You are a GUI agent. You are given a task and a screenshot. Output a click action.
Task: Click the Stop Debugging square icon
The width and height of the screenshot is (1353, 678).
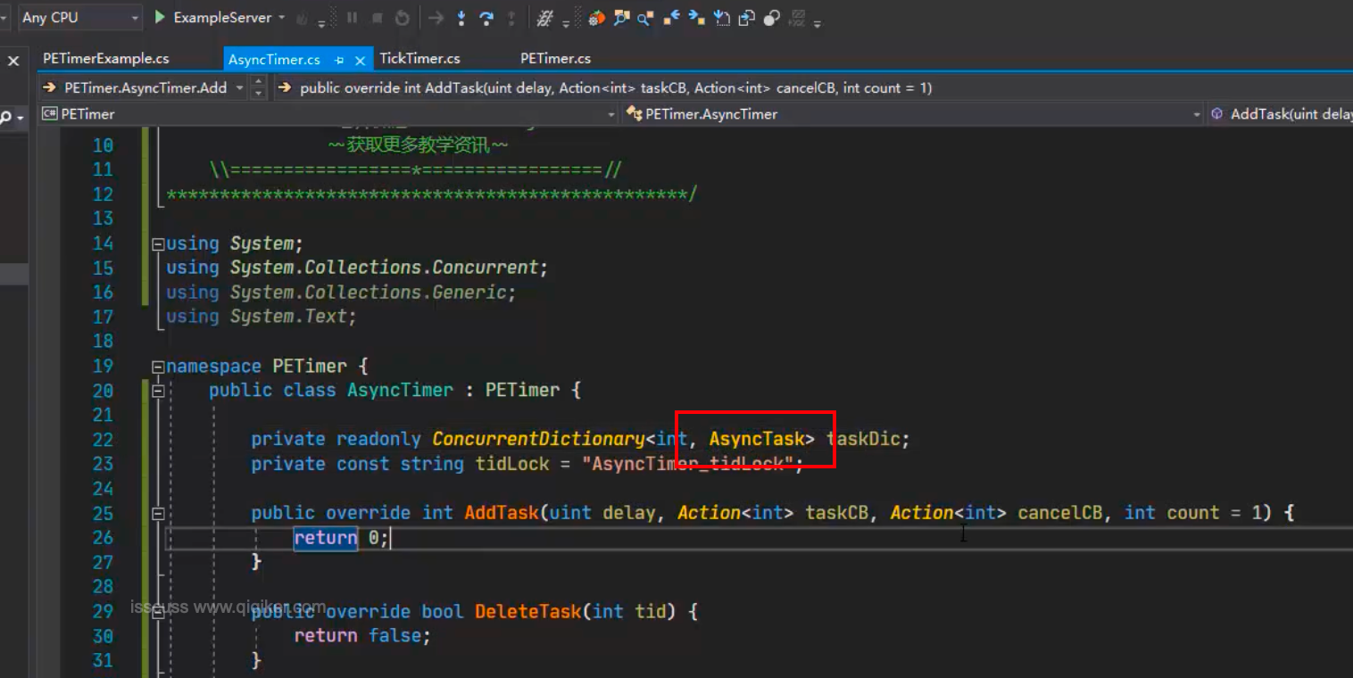[x=377, y=17]
